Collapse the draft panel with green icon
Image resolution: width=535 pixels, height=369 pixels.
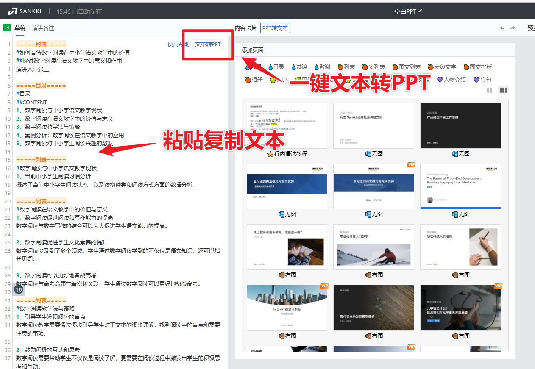pos(7,28)
